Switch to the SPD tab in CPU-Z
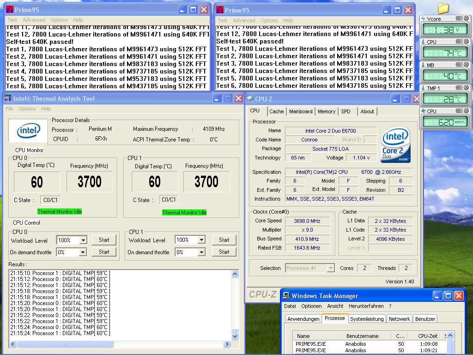 346,111
